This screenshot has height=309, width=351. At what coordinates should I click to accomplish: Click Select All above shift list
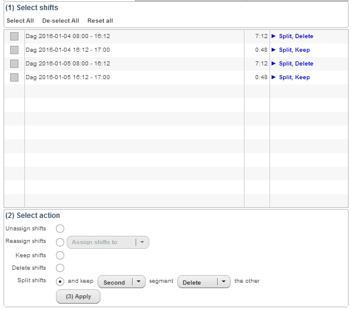click(x=20, y=21)
